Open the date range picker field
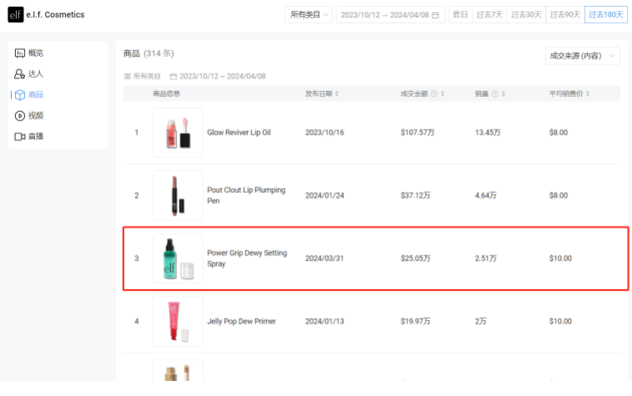This screenshot has height=396, width=632. [390, 15]
